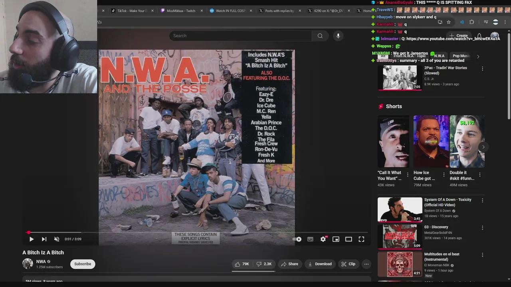Click into the YouTube search field
The image size is (511, 287).
240,36
